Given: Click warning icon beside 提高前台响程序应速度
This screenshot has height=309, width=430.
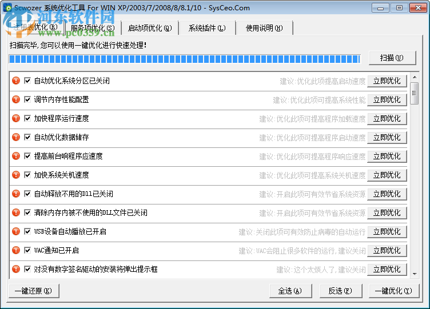Looking at the screenshot, I should 16,156.
